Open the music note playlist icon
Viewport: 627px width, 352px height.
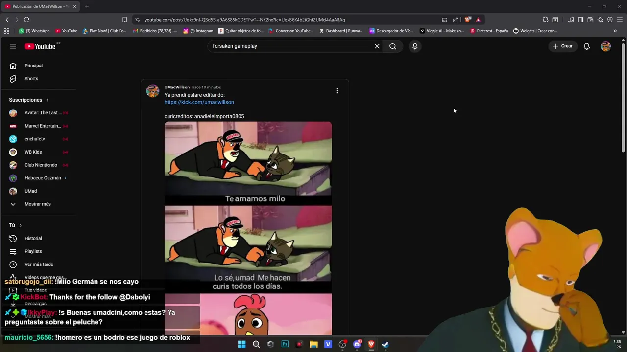pyautogui.click(x=571, y=20)
